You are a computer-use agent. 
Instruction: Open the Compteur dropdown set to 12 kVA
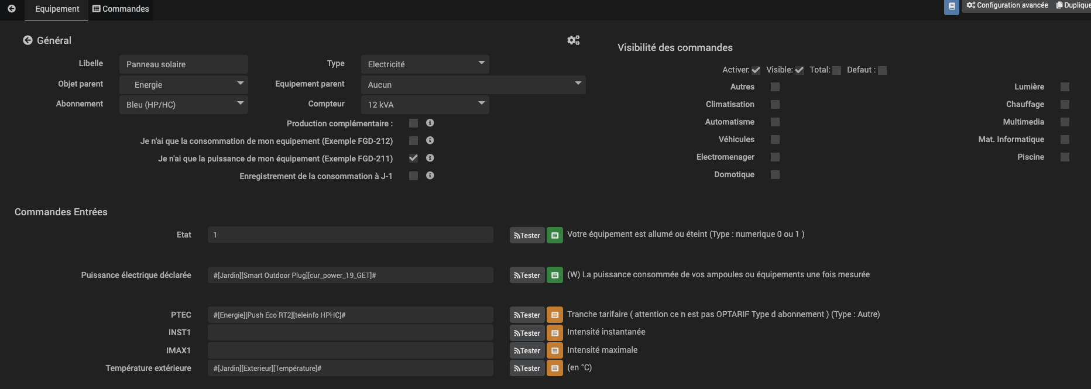pyautogui.click(x=424, y=105)
